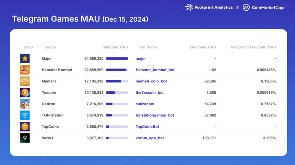This screenshot has height=165, width=295.
Task: Click the Footprint Analytics logo
Action: tap(209, 7)
